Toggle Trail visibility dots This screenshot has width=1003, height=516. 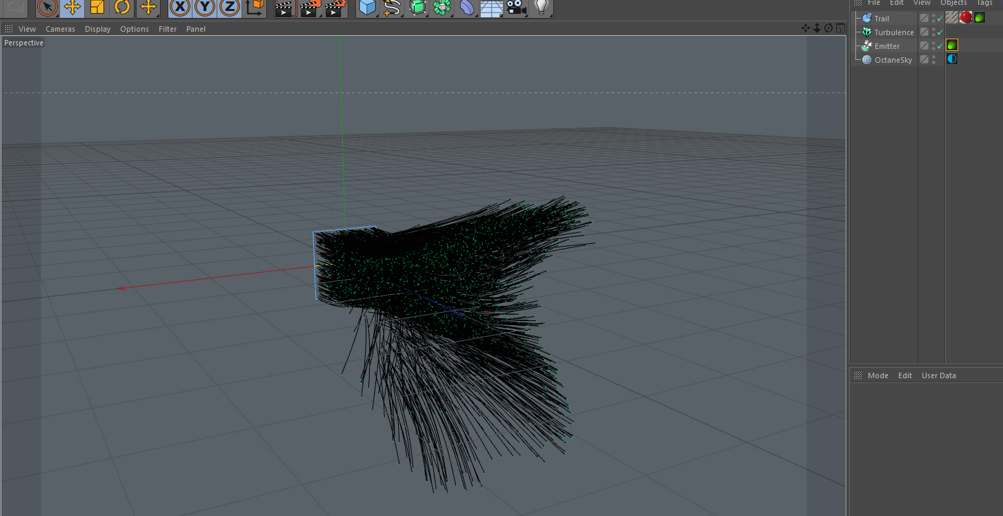[x=933, y=19]
